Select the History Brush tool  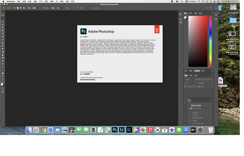point(3,46)
